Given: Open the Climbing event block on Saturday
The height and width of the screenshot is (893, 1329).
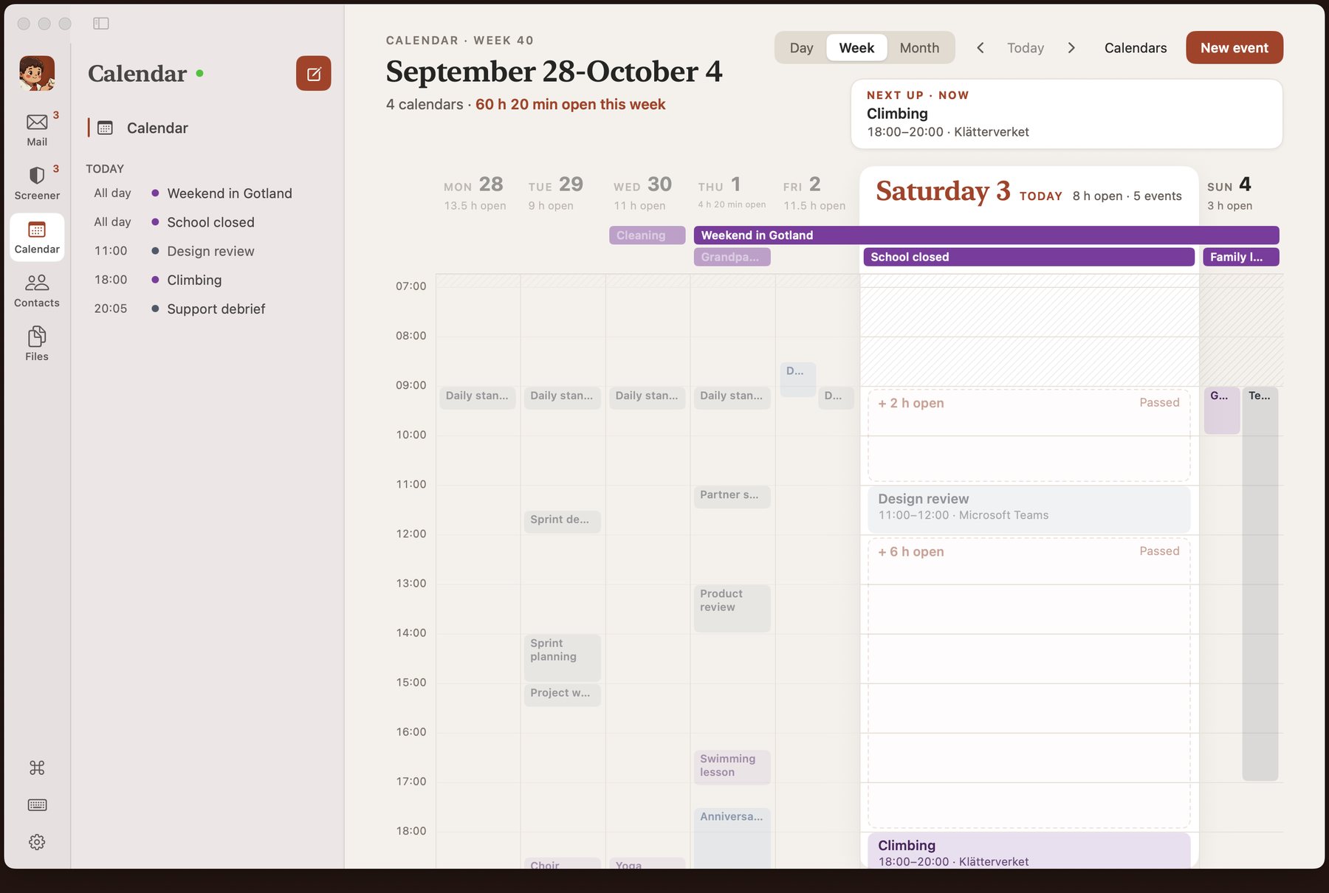Looking at the screenshot, I should coord(1028,851).
